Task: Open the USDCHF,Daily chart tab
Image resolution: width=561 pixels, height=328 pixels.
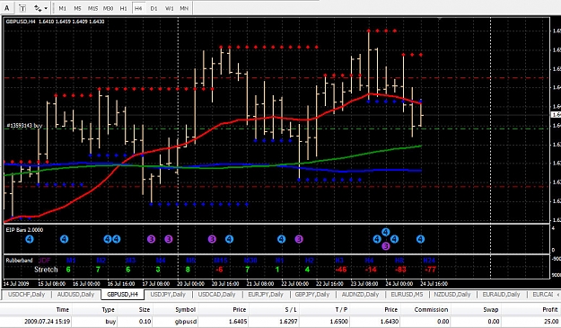Action: click(26, 295)
